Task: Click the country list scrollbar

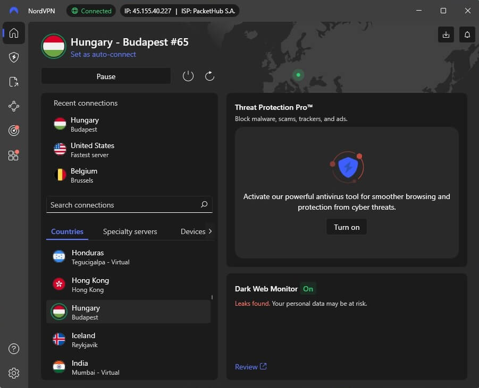Action: click(212, 297)
